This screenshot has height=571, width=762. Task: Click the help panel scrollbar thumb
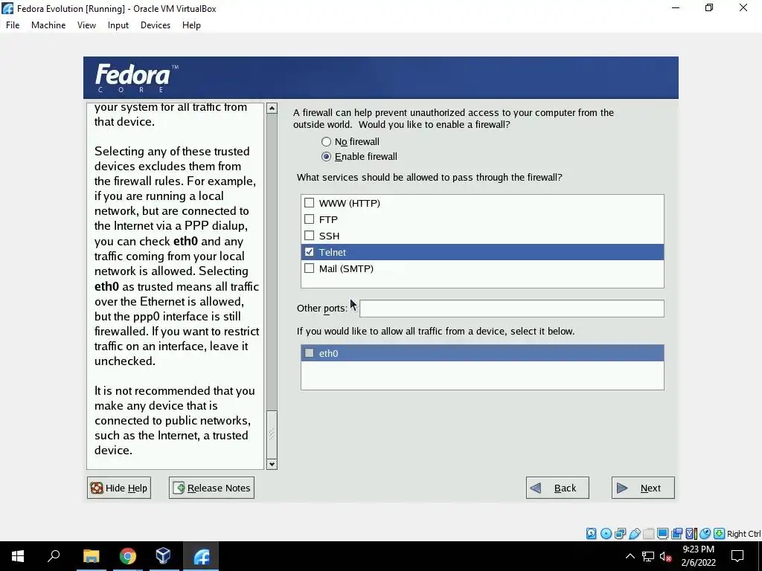272,434
